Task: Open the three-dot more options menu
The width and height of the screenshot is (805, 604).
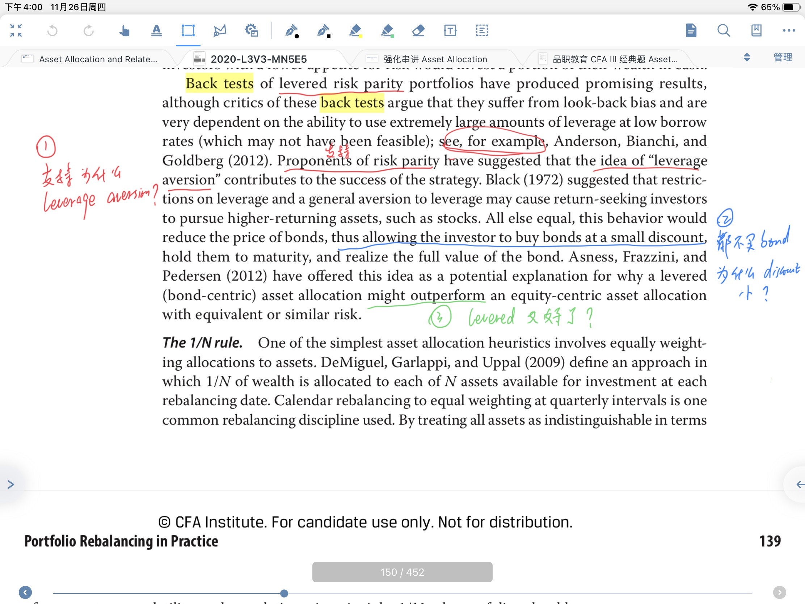Action: coord(789,30)
